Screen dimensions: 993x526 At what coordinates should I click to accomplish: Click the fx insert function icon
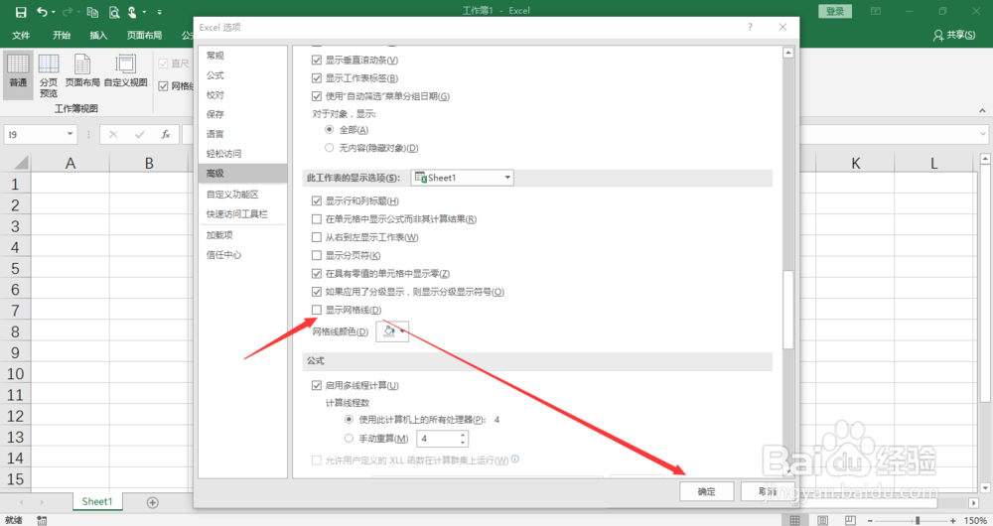tap(165, 134)
